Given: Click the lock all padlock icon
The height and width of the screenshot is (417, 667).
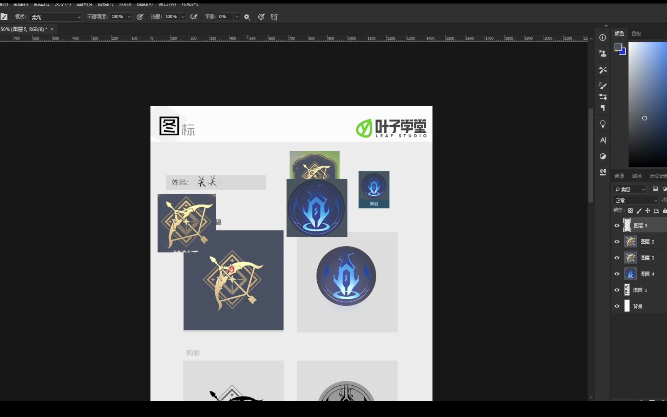Looking at the screenshot, I should point(665,211).
